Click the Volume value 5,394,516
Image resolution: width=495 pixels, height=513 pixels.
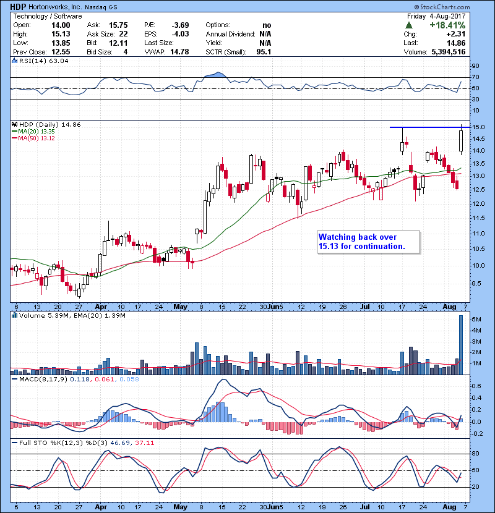[449, 52]
